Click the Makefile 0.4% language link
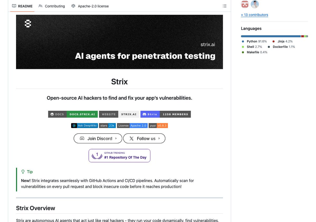This screenshot has width=316, height=222. (x=254, y=52)
